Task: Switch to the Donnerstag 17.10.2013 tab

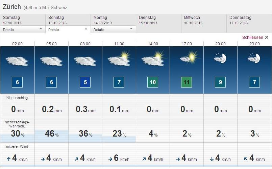Action: [249, 20]
